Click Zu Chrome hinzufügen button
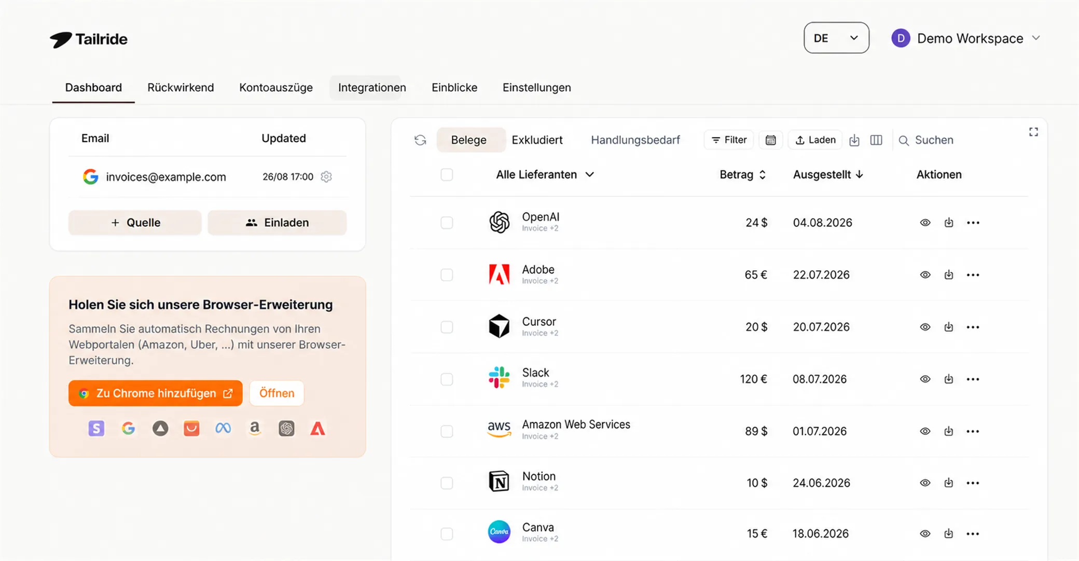1079x561 pixels. (x=155, y=393)
